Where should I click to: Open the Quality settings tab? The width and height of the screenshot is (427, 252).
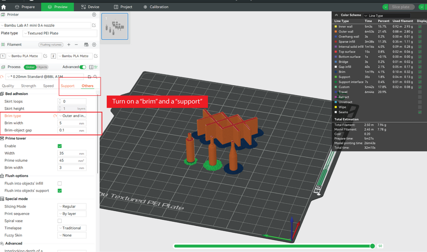pos(8,86)
